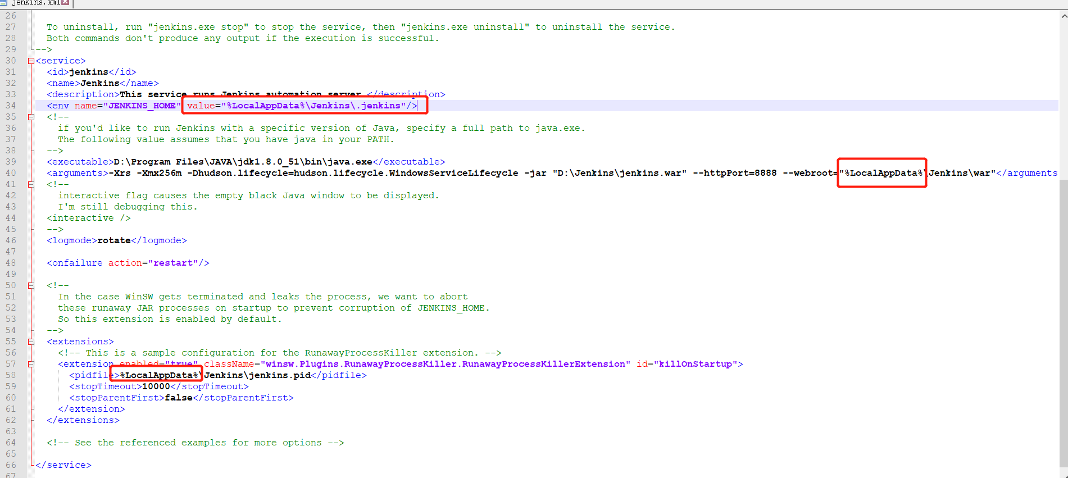Click the "See the referenced examples" comment
The width and height of the screenshot is (1068, 478).
tap(196, 443)
